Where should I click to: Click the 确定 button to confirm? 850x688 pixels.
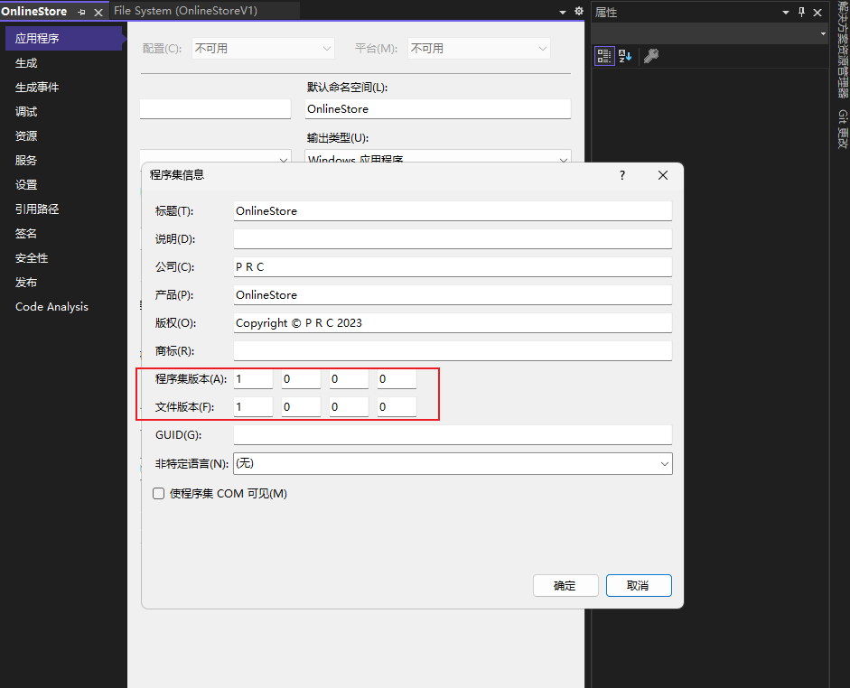[565, 585]
